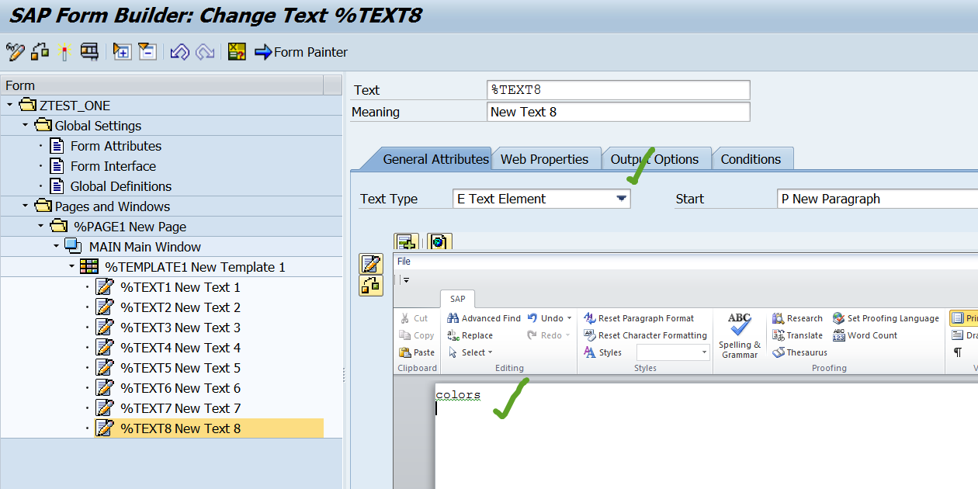
Task: Click Redo in the editor ribbon
Action: point(545,335)
